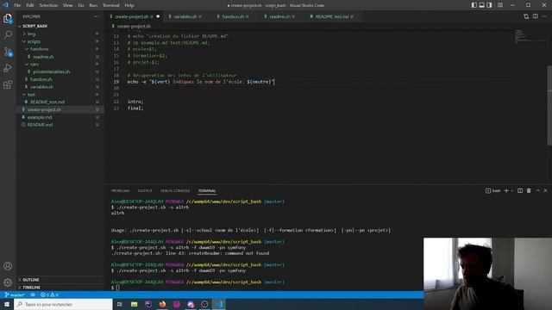
Task: Click the VS Code taskbar icon
Action: (x=218, y=304)
